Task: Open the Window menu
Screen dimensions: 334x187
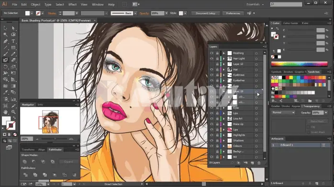Action: pyautogui.click(x=98, y=4)
